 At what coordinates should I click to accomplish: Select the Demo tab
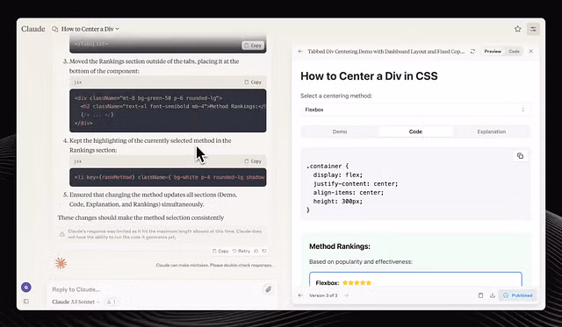[x=340, y=132]
